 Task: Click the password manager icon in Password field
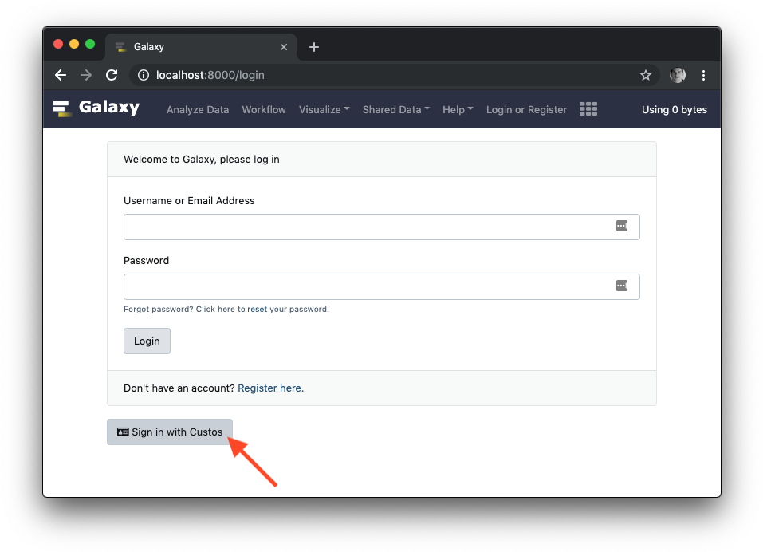(x=621, y=286)
